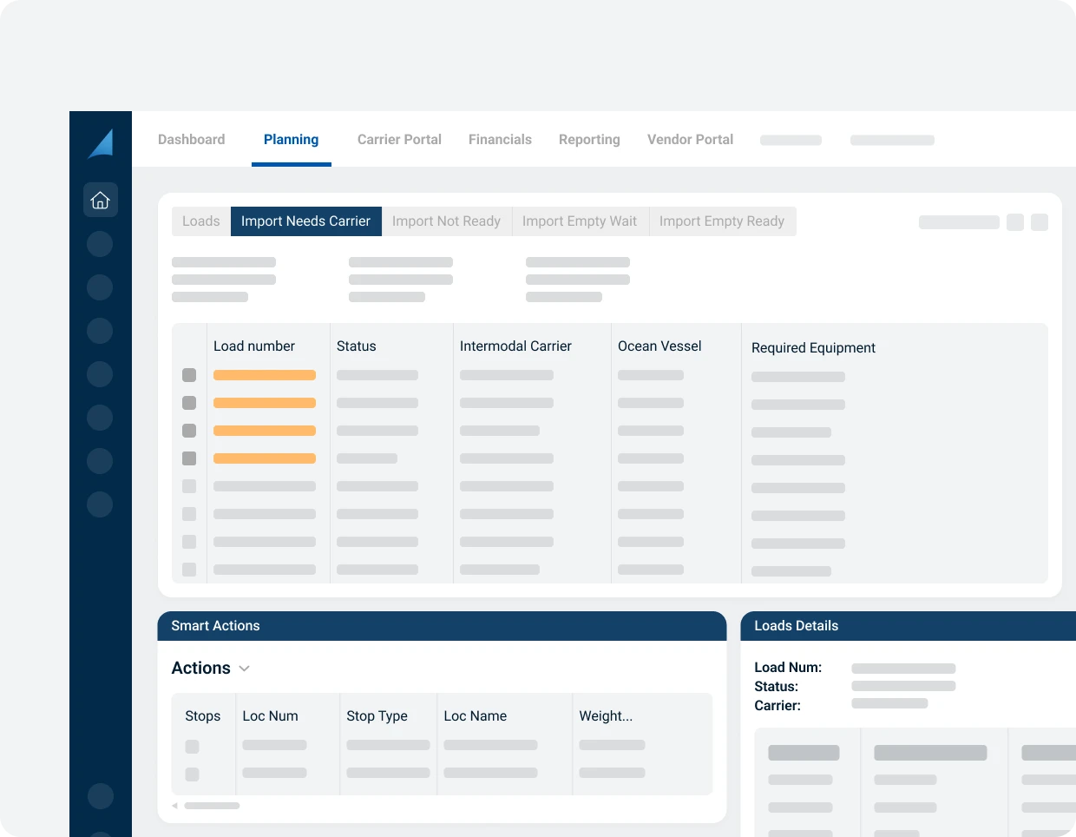Viewport: 1076px width, 837px height.
Task: Sort by Intermodal Carrier column header
Action: pyautogui.click(x=515, y=346)
